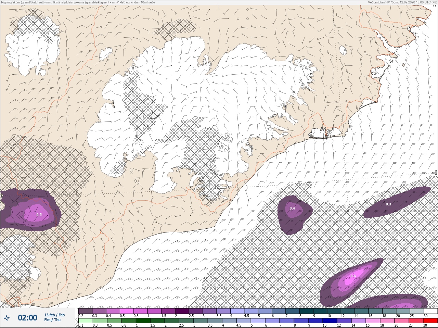
Task: Select the weekday text 'Fim./ Thu'
Action: pyautogui.click(x=52, y=320)
